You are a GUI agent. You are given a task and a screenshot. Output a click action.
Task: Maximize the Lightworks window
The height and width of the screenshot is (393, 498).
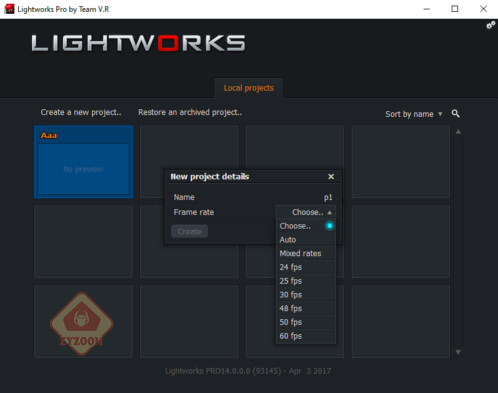455,9
